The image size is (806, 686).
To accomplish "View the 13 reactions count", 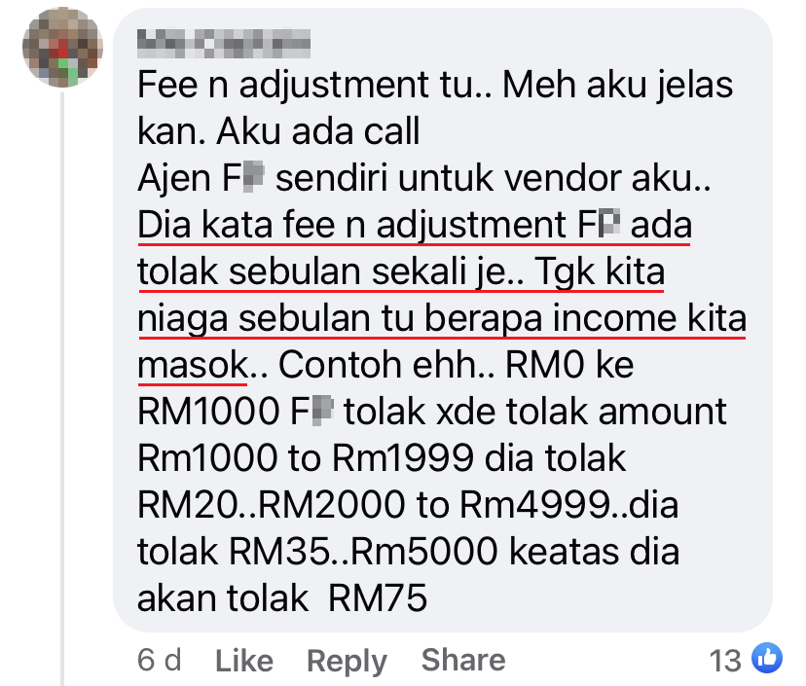I will [725, 661].
